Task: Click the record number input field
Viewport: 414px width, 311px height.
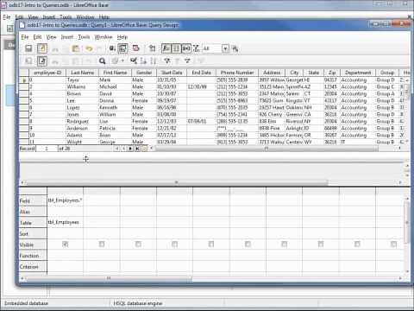Action: 47,149
